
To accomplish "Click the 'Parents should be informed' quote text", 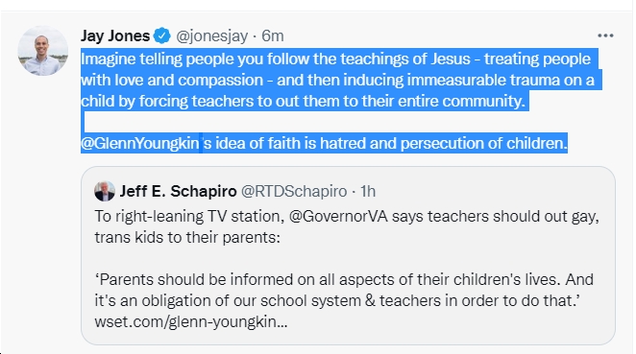I will click(x=344, y=290).
